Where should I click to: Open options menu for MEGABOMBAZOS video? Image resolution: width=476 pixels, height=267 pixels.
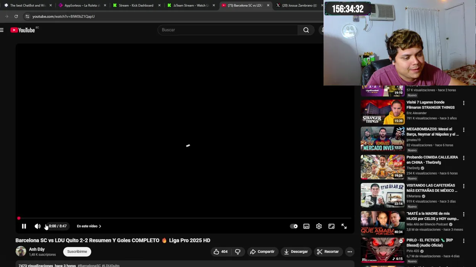click(x=463, y=130)
